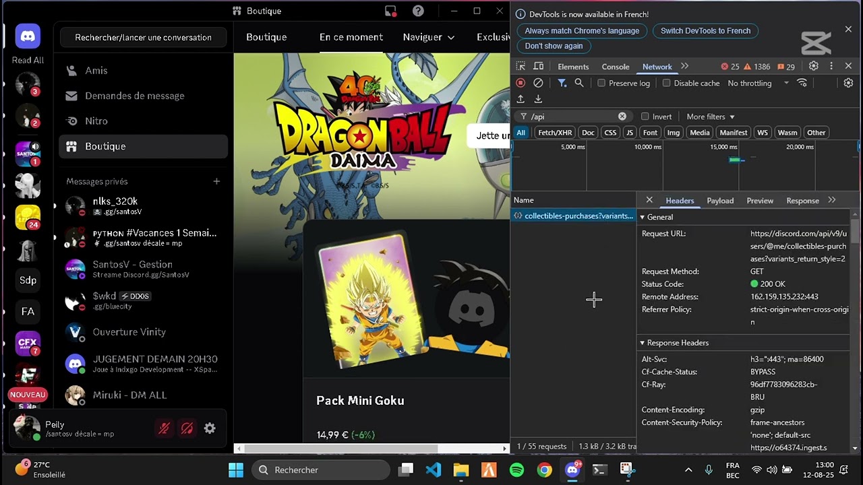
Task: Toggle the network filter funnel icon
Action: (x=562, y=83)
